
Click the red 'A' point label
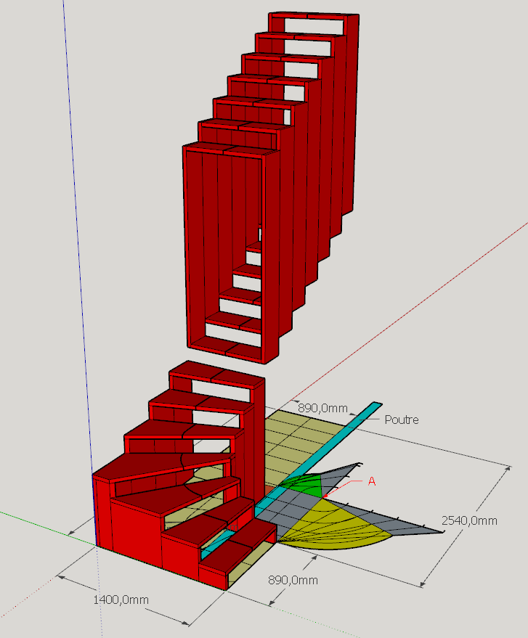pyautogui.click(x=372, y=481)
